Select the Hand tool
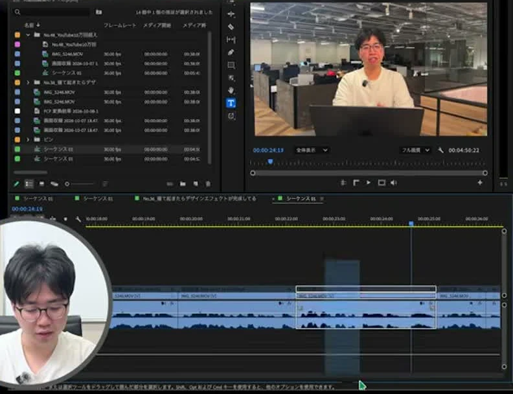513x394 pixels. coord(231,90)
